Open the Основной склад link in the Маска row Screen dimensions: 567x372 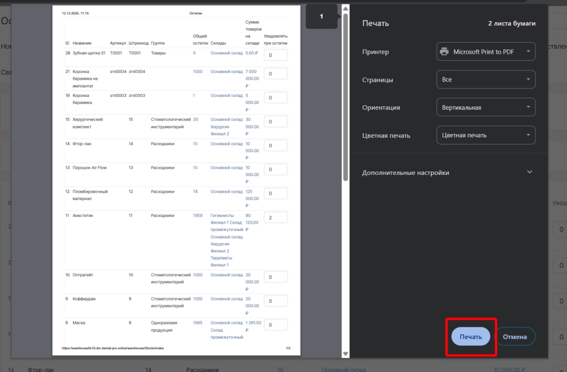(226, 323)
